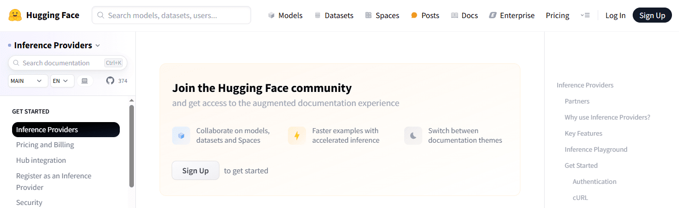Click the Hugging Face emoji logo

[15, 15]
